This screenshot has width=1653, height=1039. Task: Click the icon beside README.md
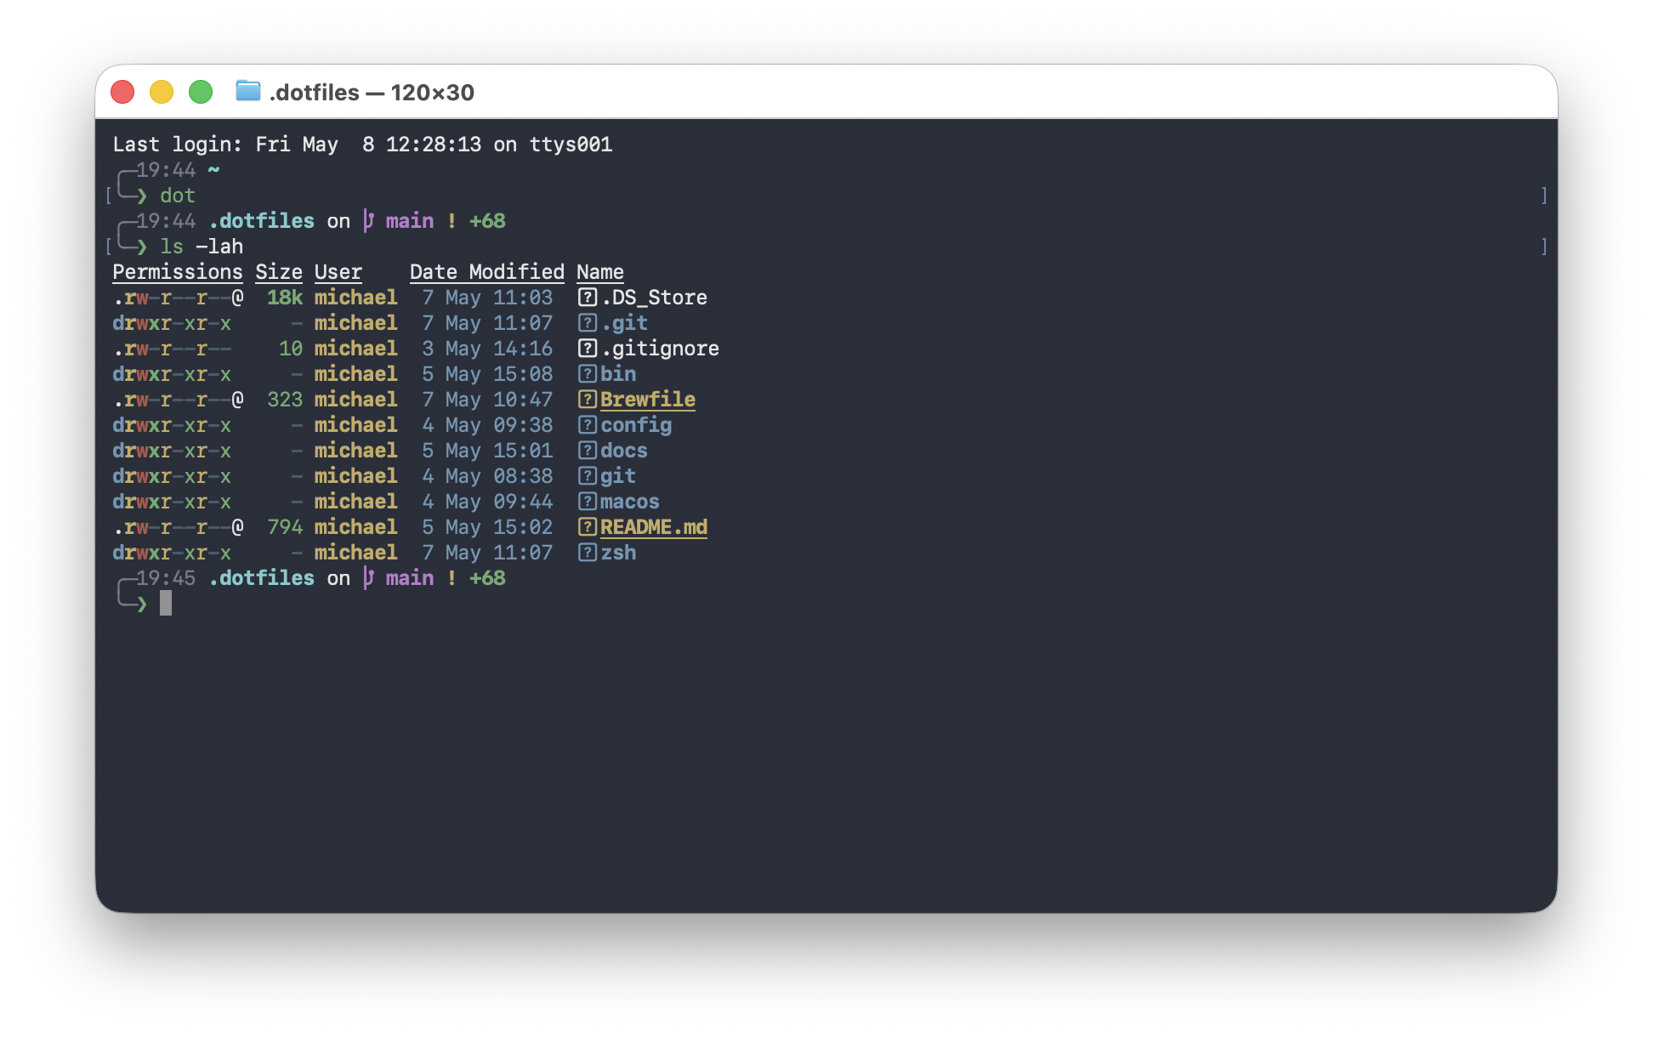pos(587,527)
